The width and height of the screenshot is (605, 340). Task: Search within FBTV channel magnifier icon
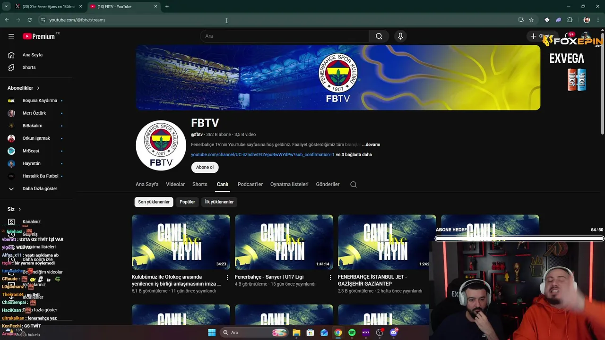tap(354, 185)
